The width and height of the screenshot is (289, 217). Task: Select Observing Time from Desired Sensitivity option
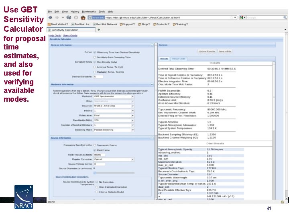click(95, 52)
